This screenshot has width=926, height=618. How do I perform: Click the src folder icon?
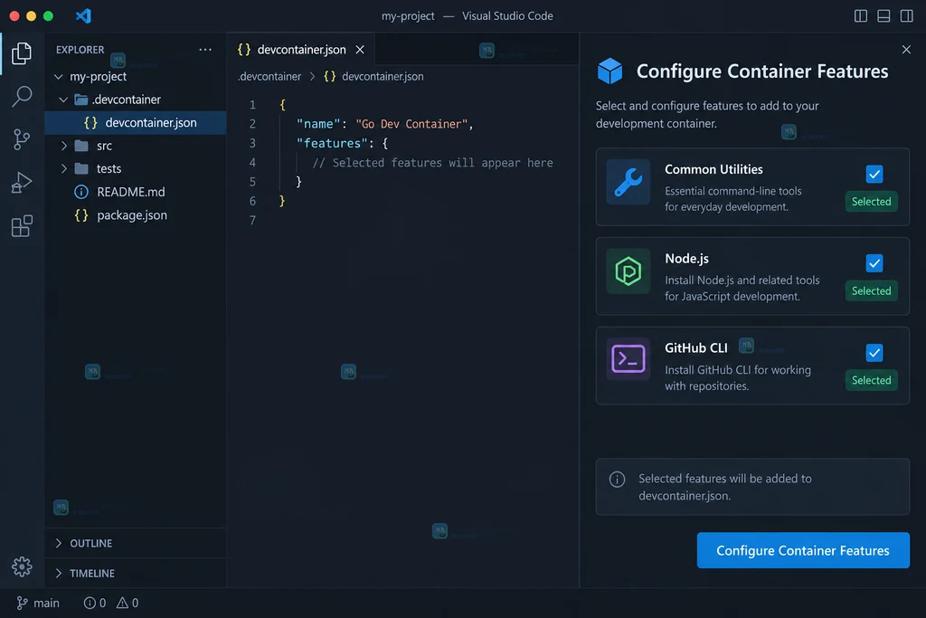(81, 146)
